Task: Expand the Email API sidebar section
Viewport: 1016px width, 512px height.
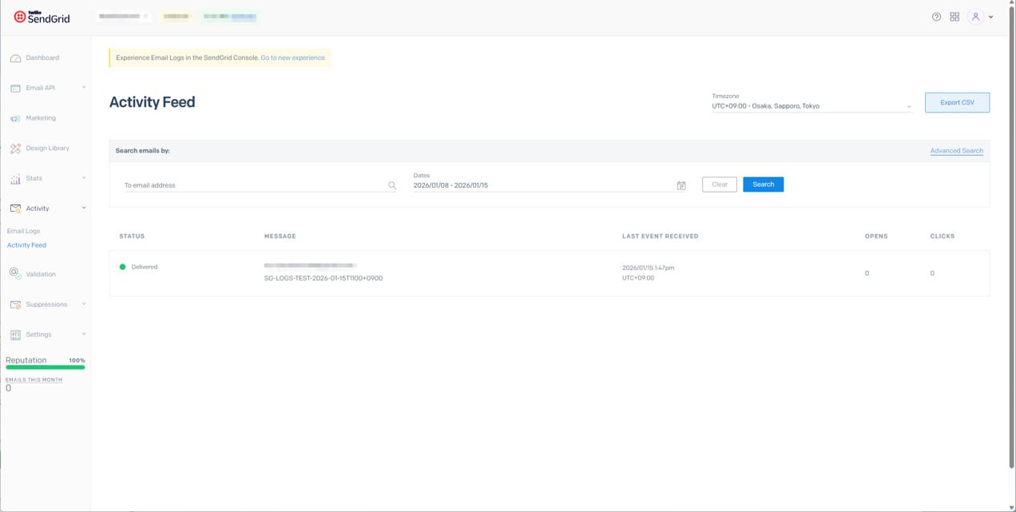Action: tap(40, 88)
